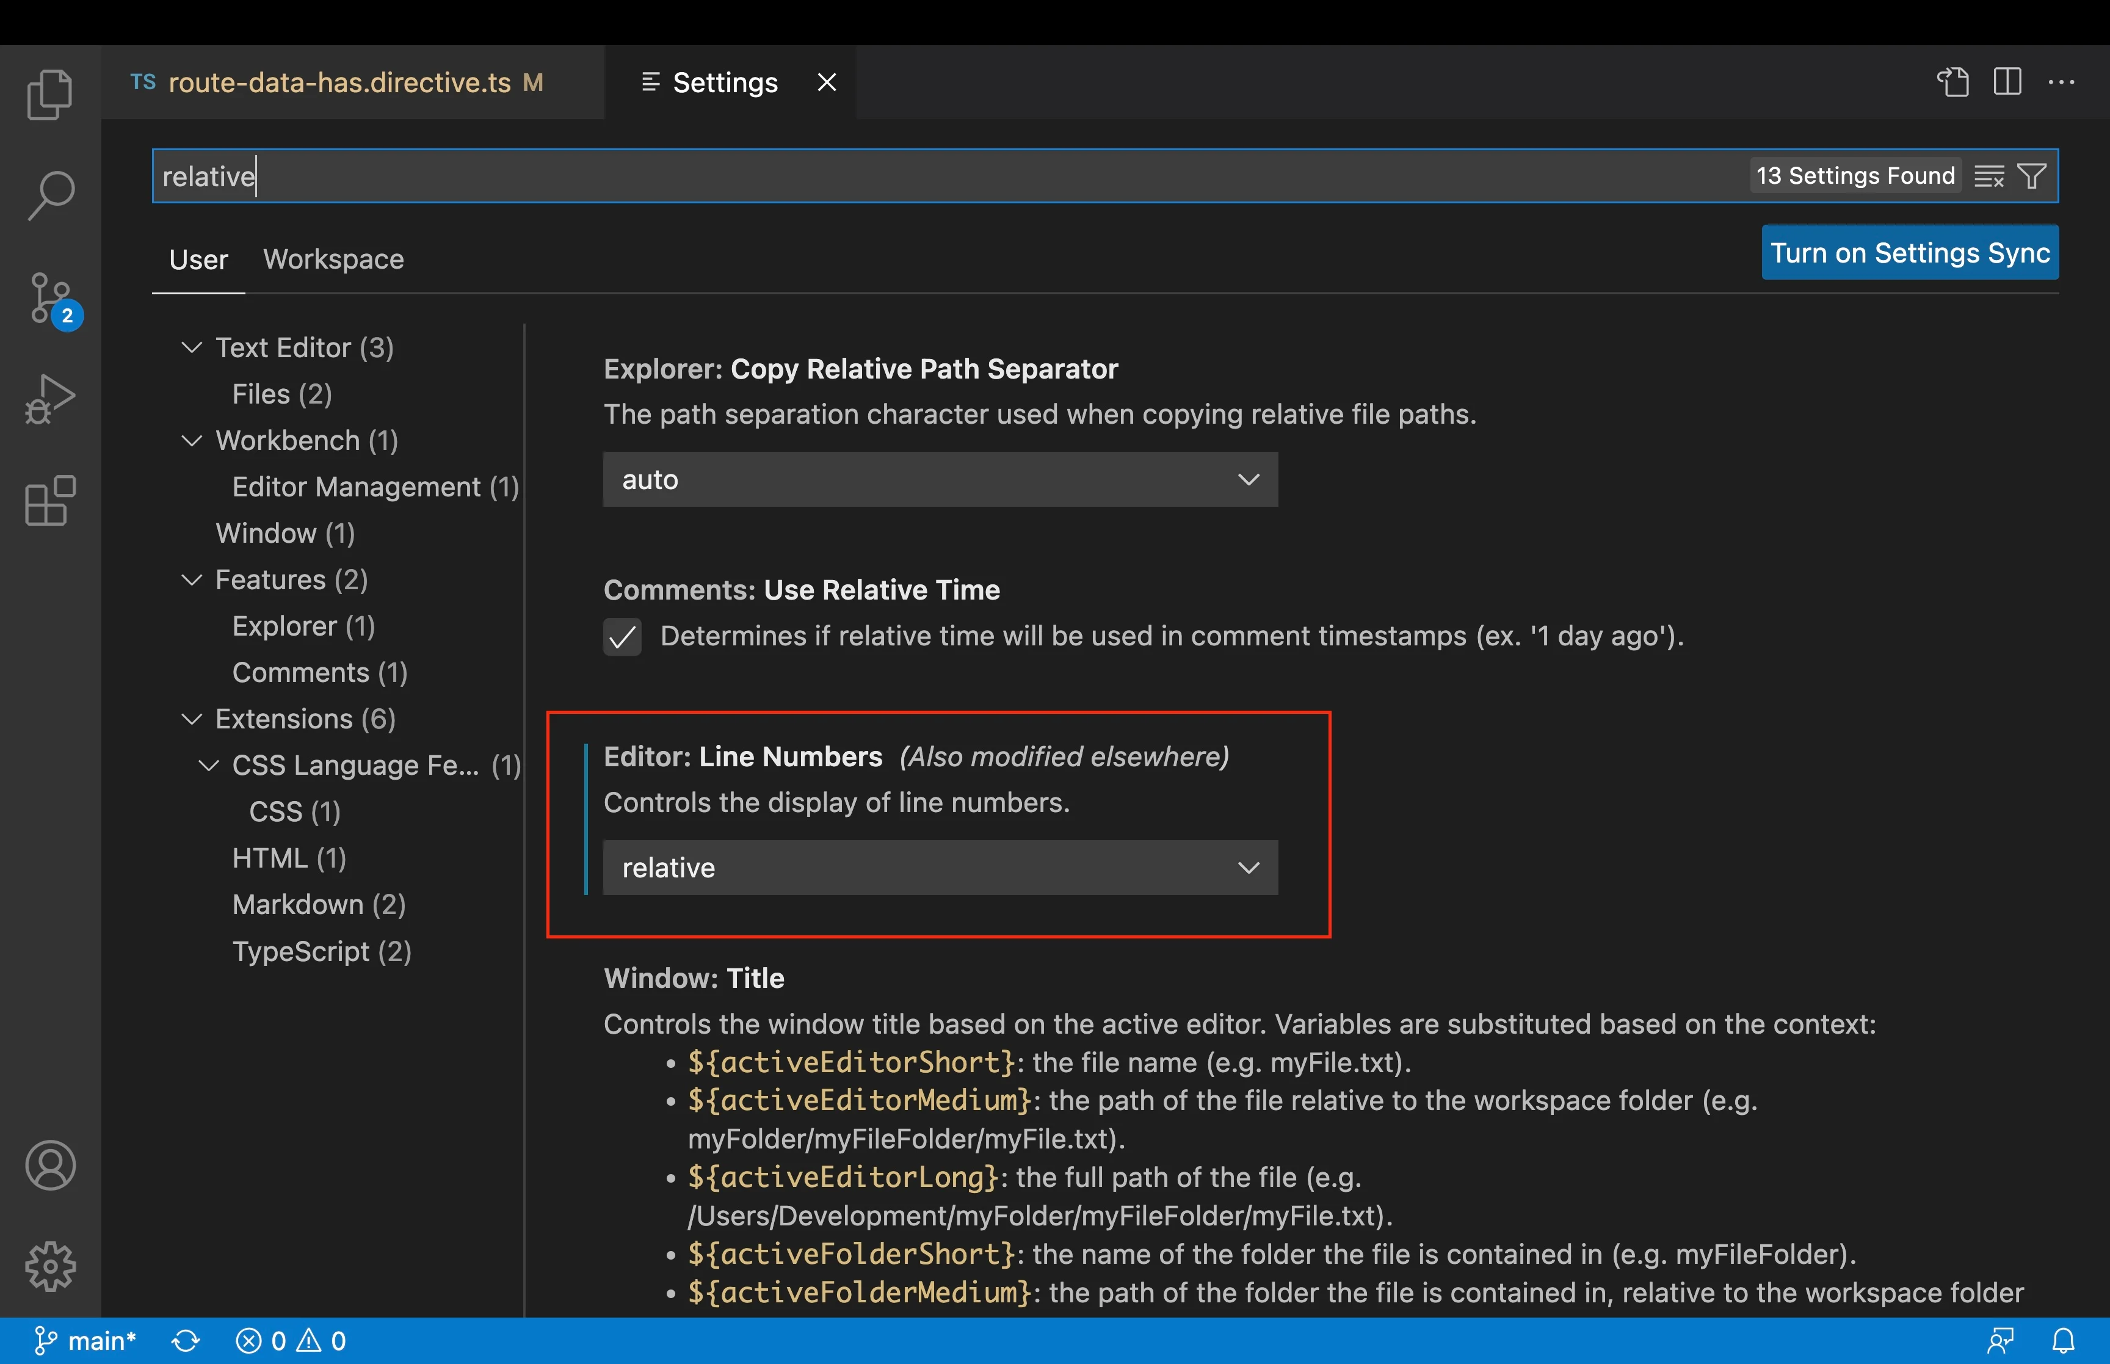Open the errors count in status bar

(x=261, y=1341)
